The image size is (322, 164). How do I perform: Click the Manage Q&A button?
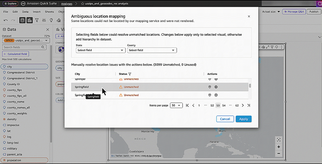pyautogui.click(x=294, y=12)
